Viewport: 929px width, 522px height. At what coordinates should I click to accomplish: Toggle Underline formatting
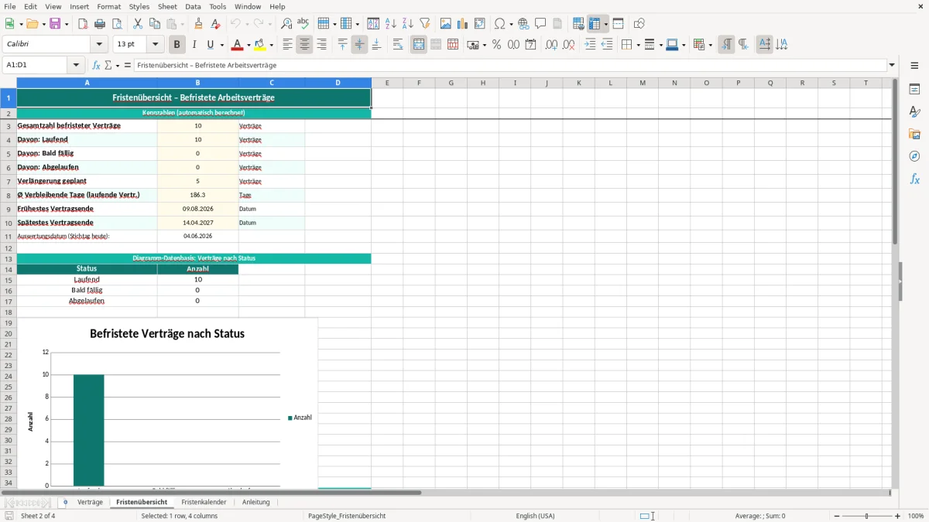[x=211, y=45]
